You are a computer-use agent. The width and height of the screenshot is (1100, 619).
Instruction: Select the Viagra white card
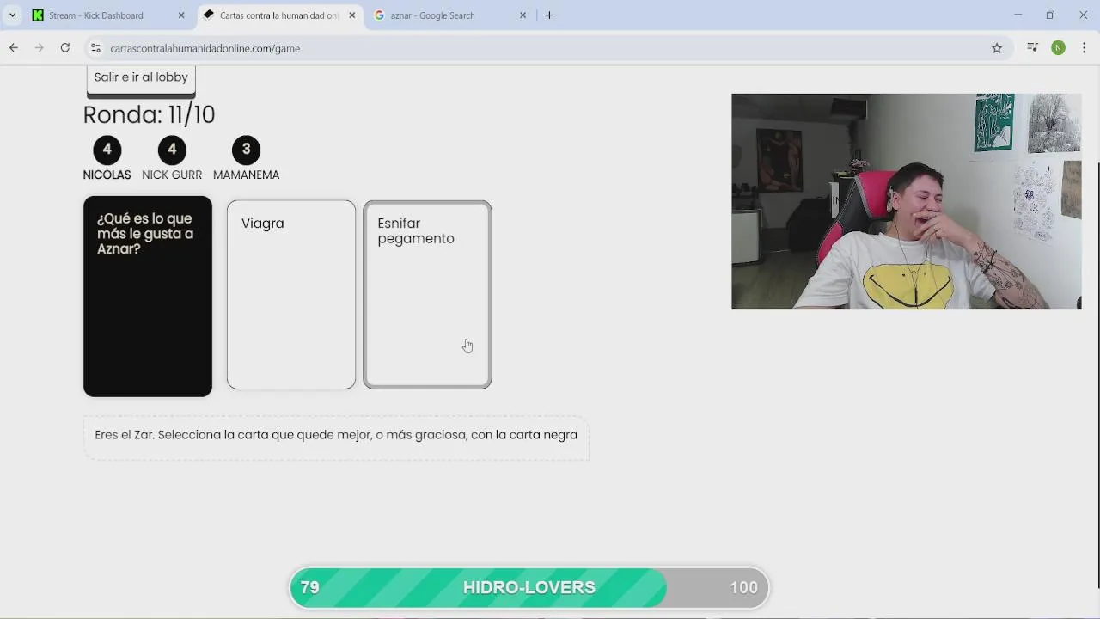click(291, 295)
